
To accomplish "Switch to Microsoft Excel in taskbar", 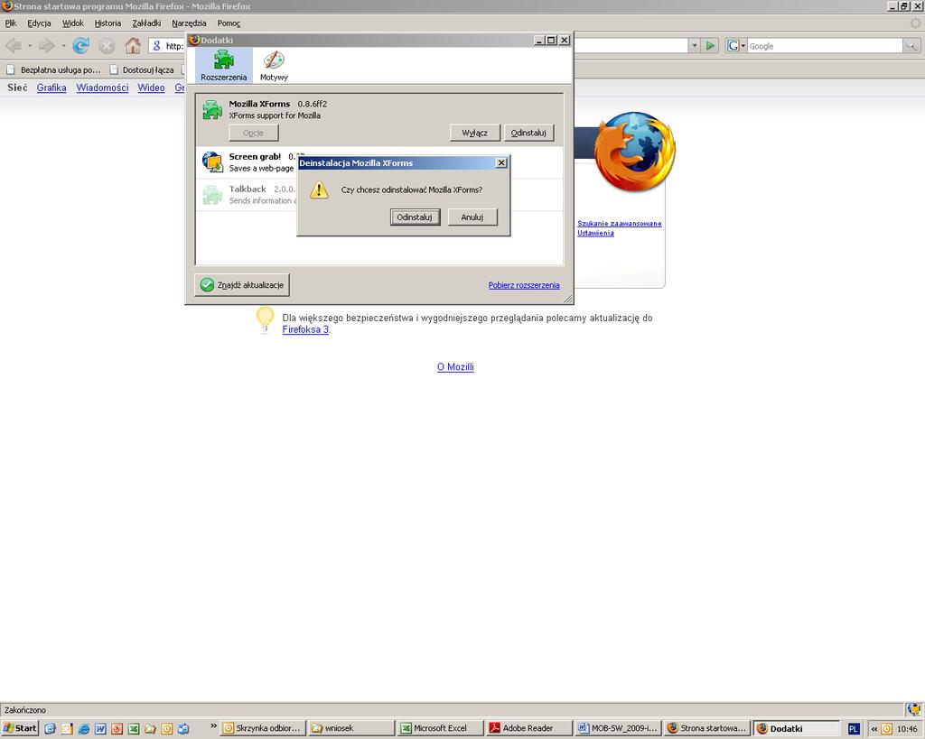I will (x=440, y=728).
